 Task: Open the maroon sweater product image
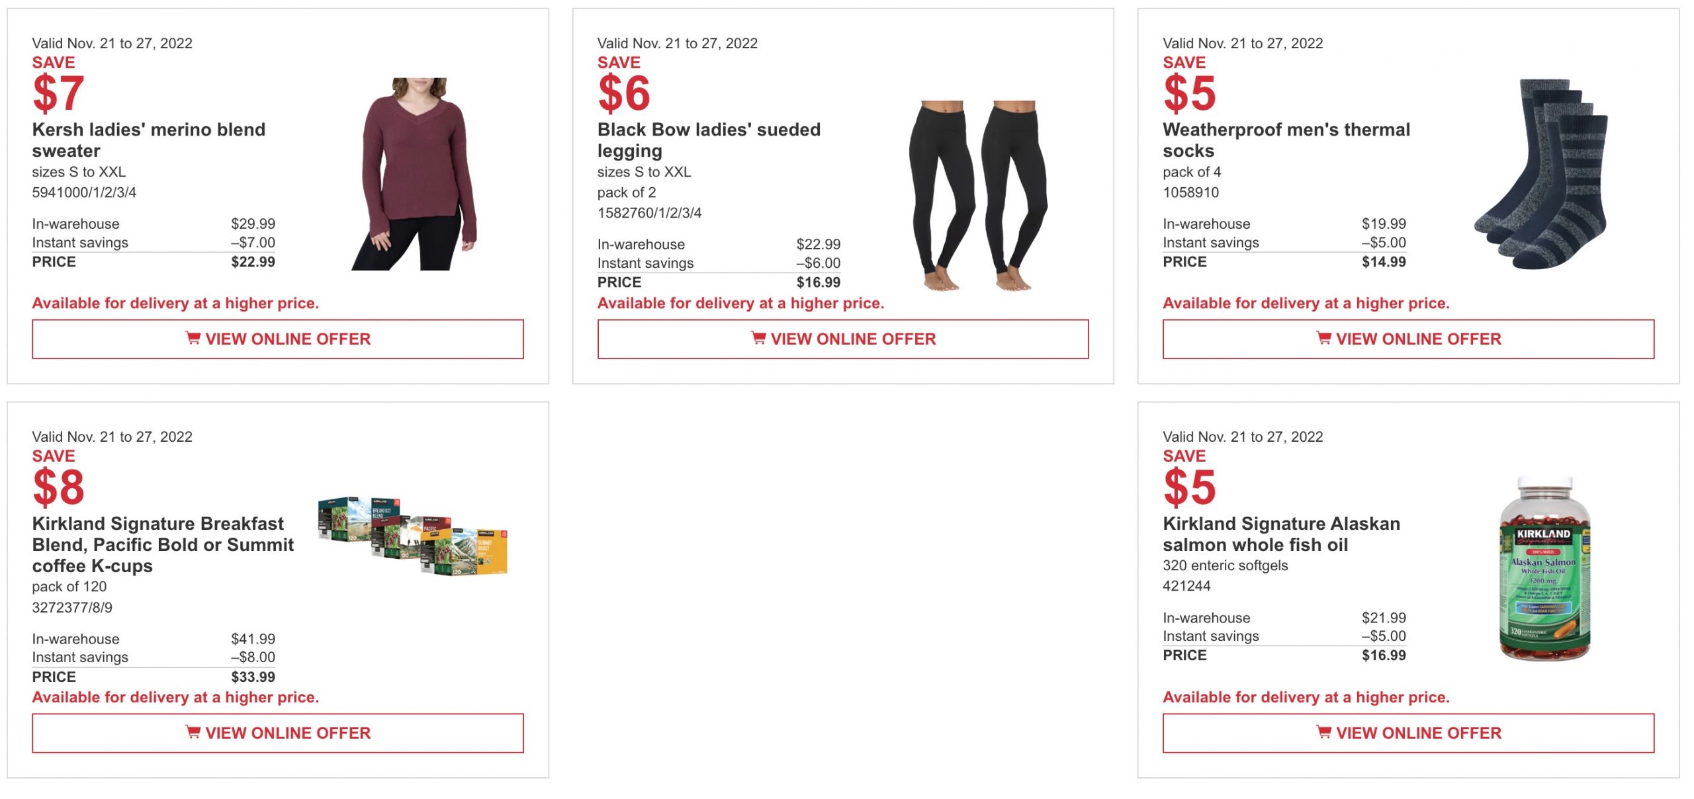click(x=416, y=174)
